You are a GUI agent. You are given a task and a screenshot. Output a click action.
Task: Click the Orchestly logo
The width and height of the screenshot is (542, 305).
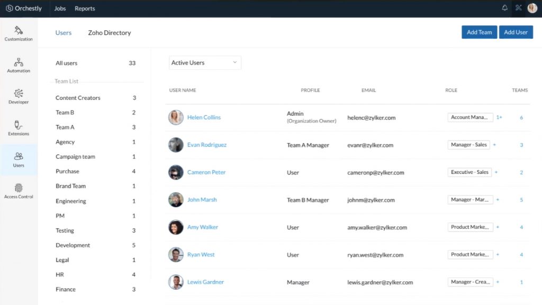coord(24,8)
